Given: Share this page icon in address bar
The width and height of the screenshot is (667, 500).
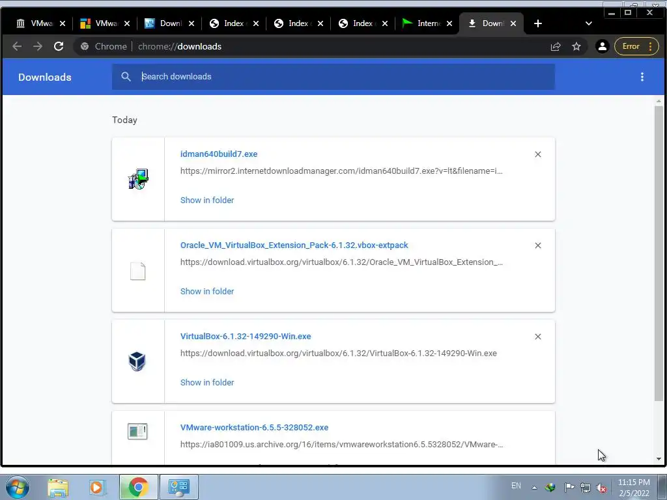Looking at the screenshot, I should (x=556, y=46).
